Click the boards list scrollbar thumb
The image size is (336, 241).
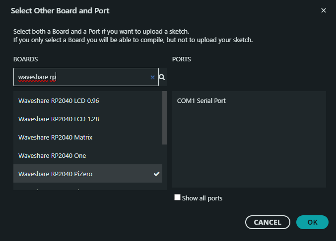click(165, 118)
